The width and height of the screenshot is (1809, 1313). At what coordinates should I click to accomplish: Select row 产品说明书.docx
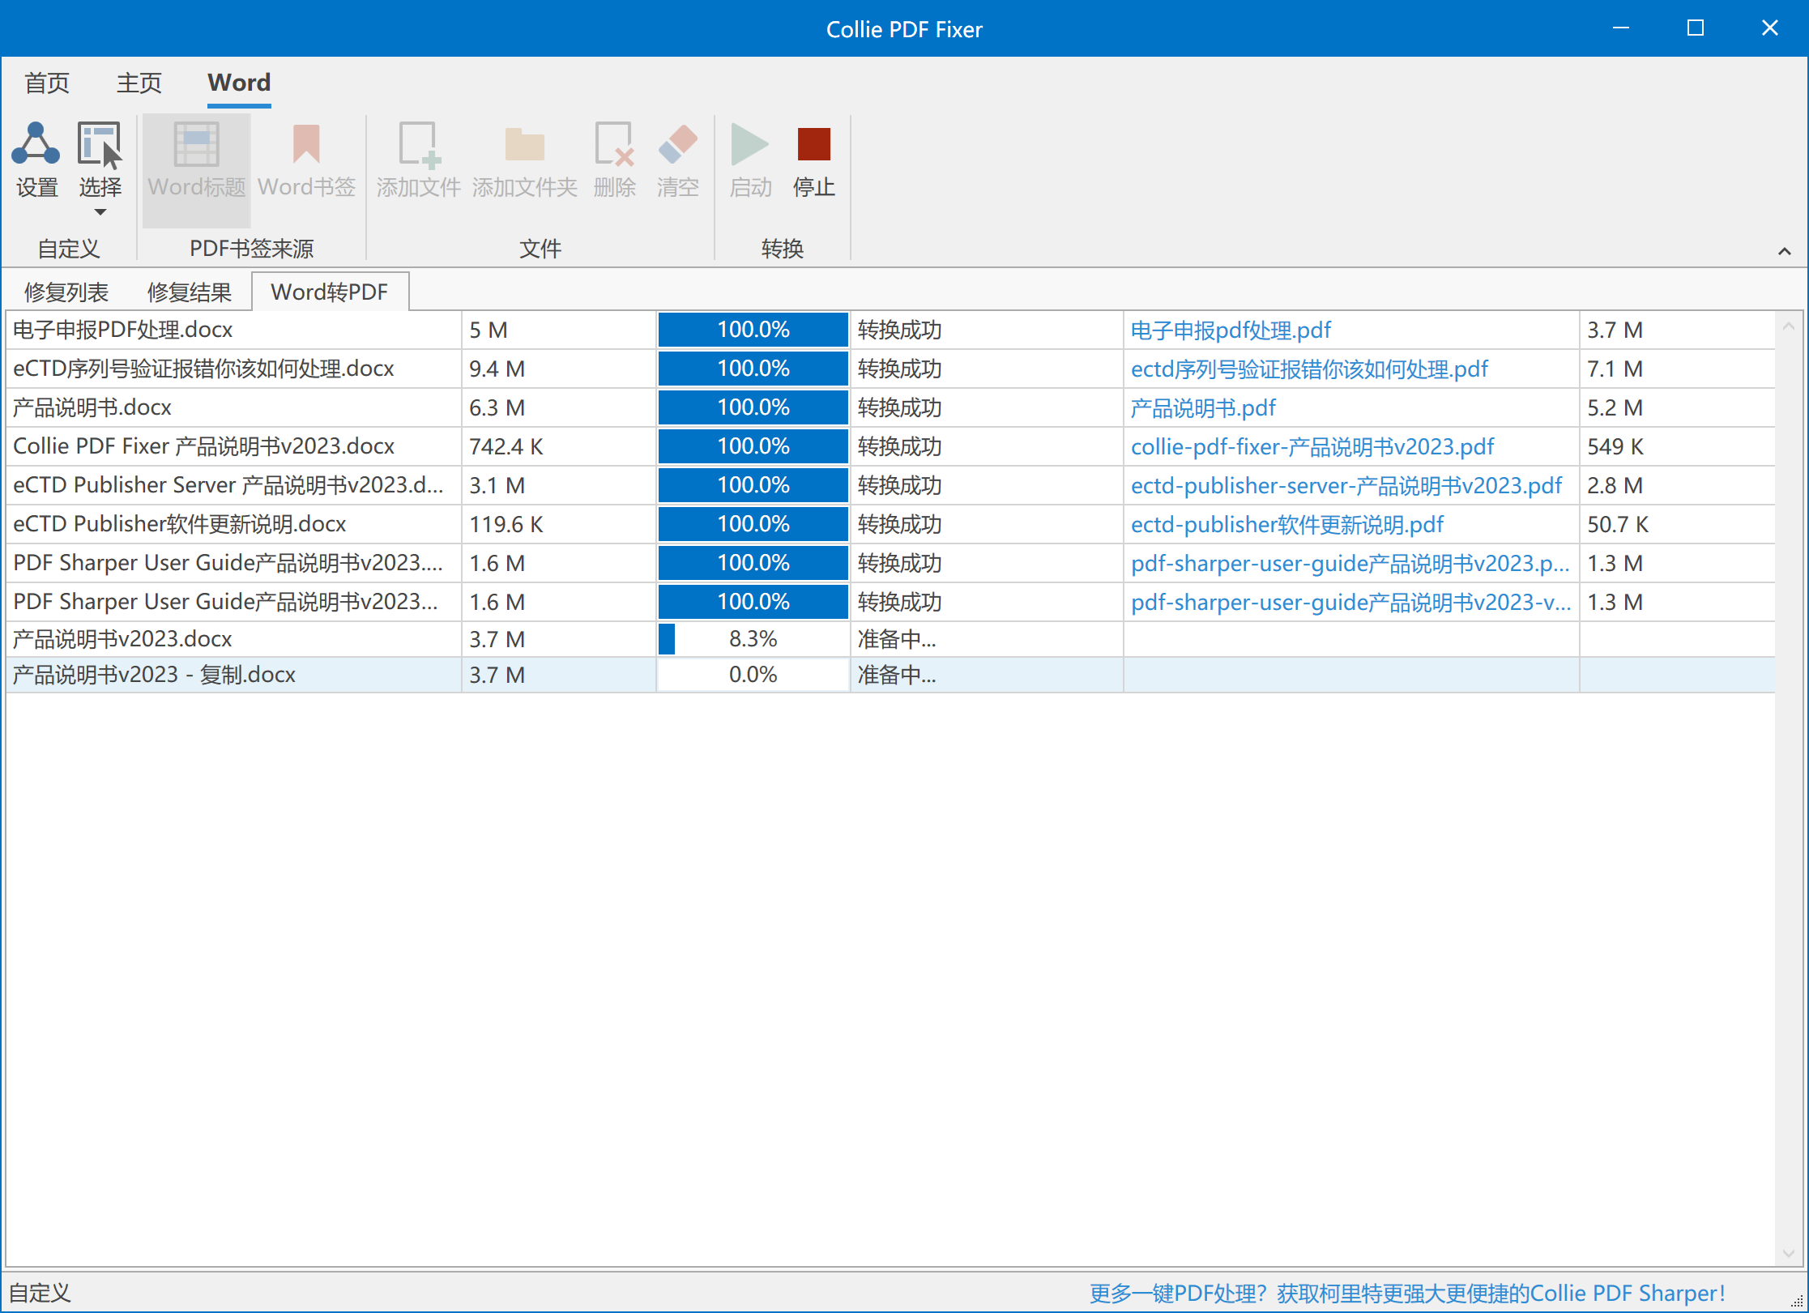click(x=890, y=407)
